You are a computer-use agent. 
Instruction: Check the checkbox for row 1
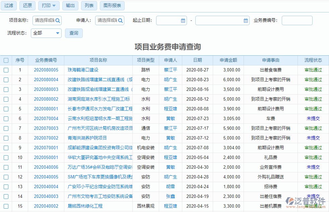point(6,70)
